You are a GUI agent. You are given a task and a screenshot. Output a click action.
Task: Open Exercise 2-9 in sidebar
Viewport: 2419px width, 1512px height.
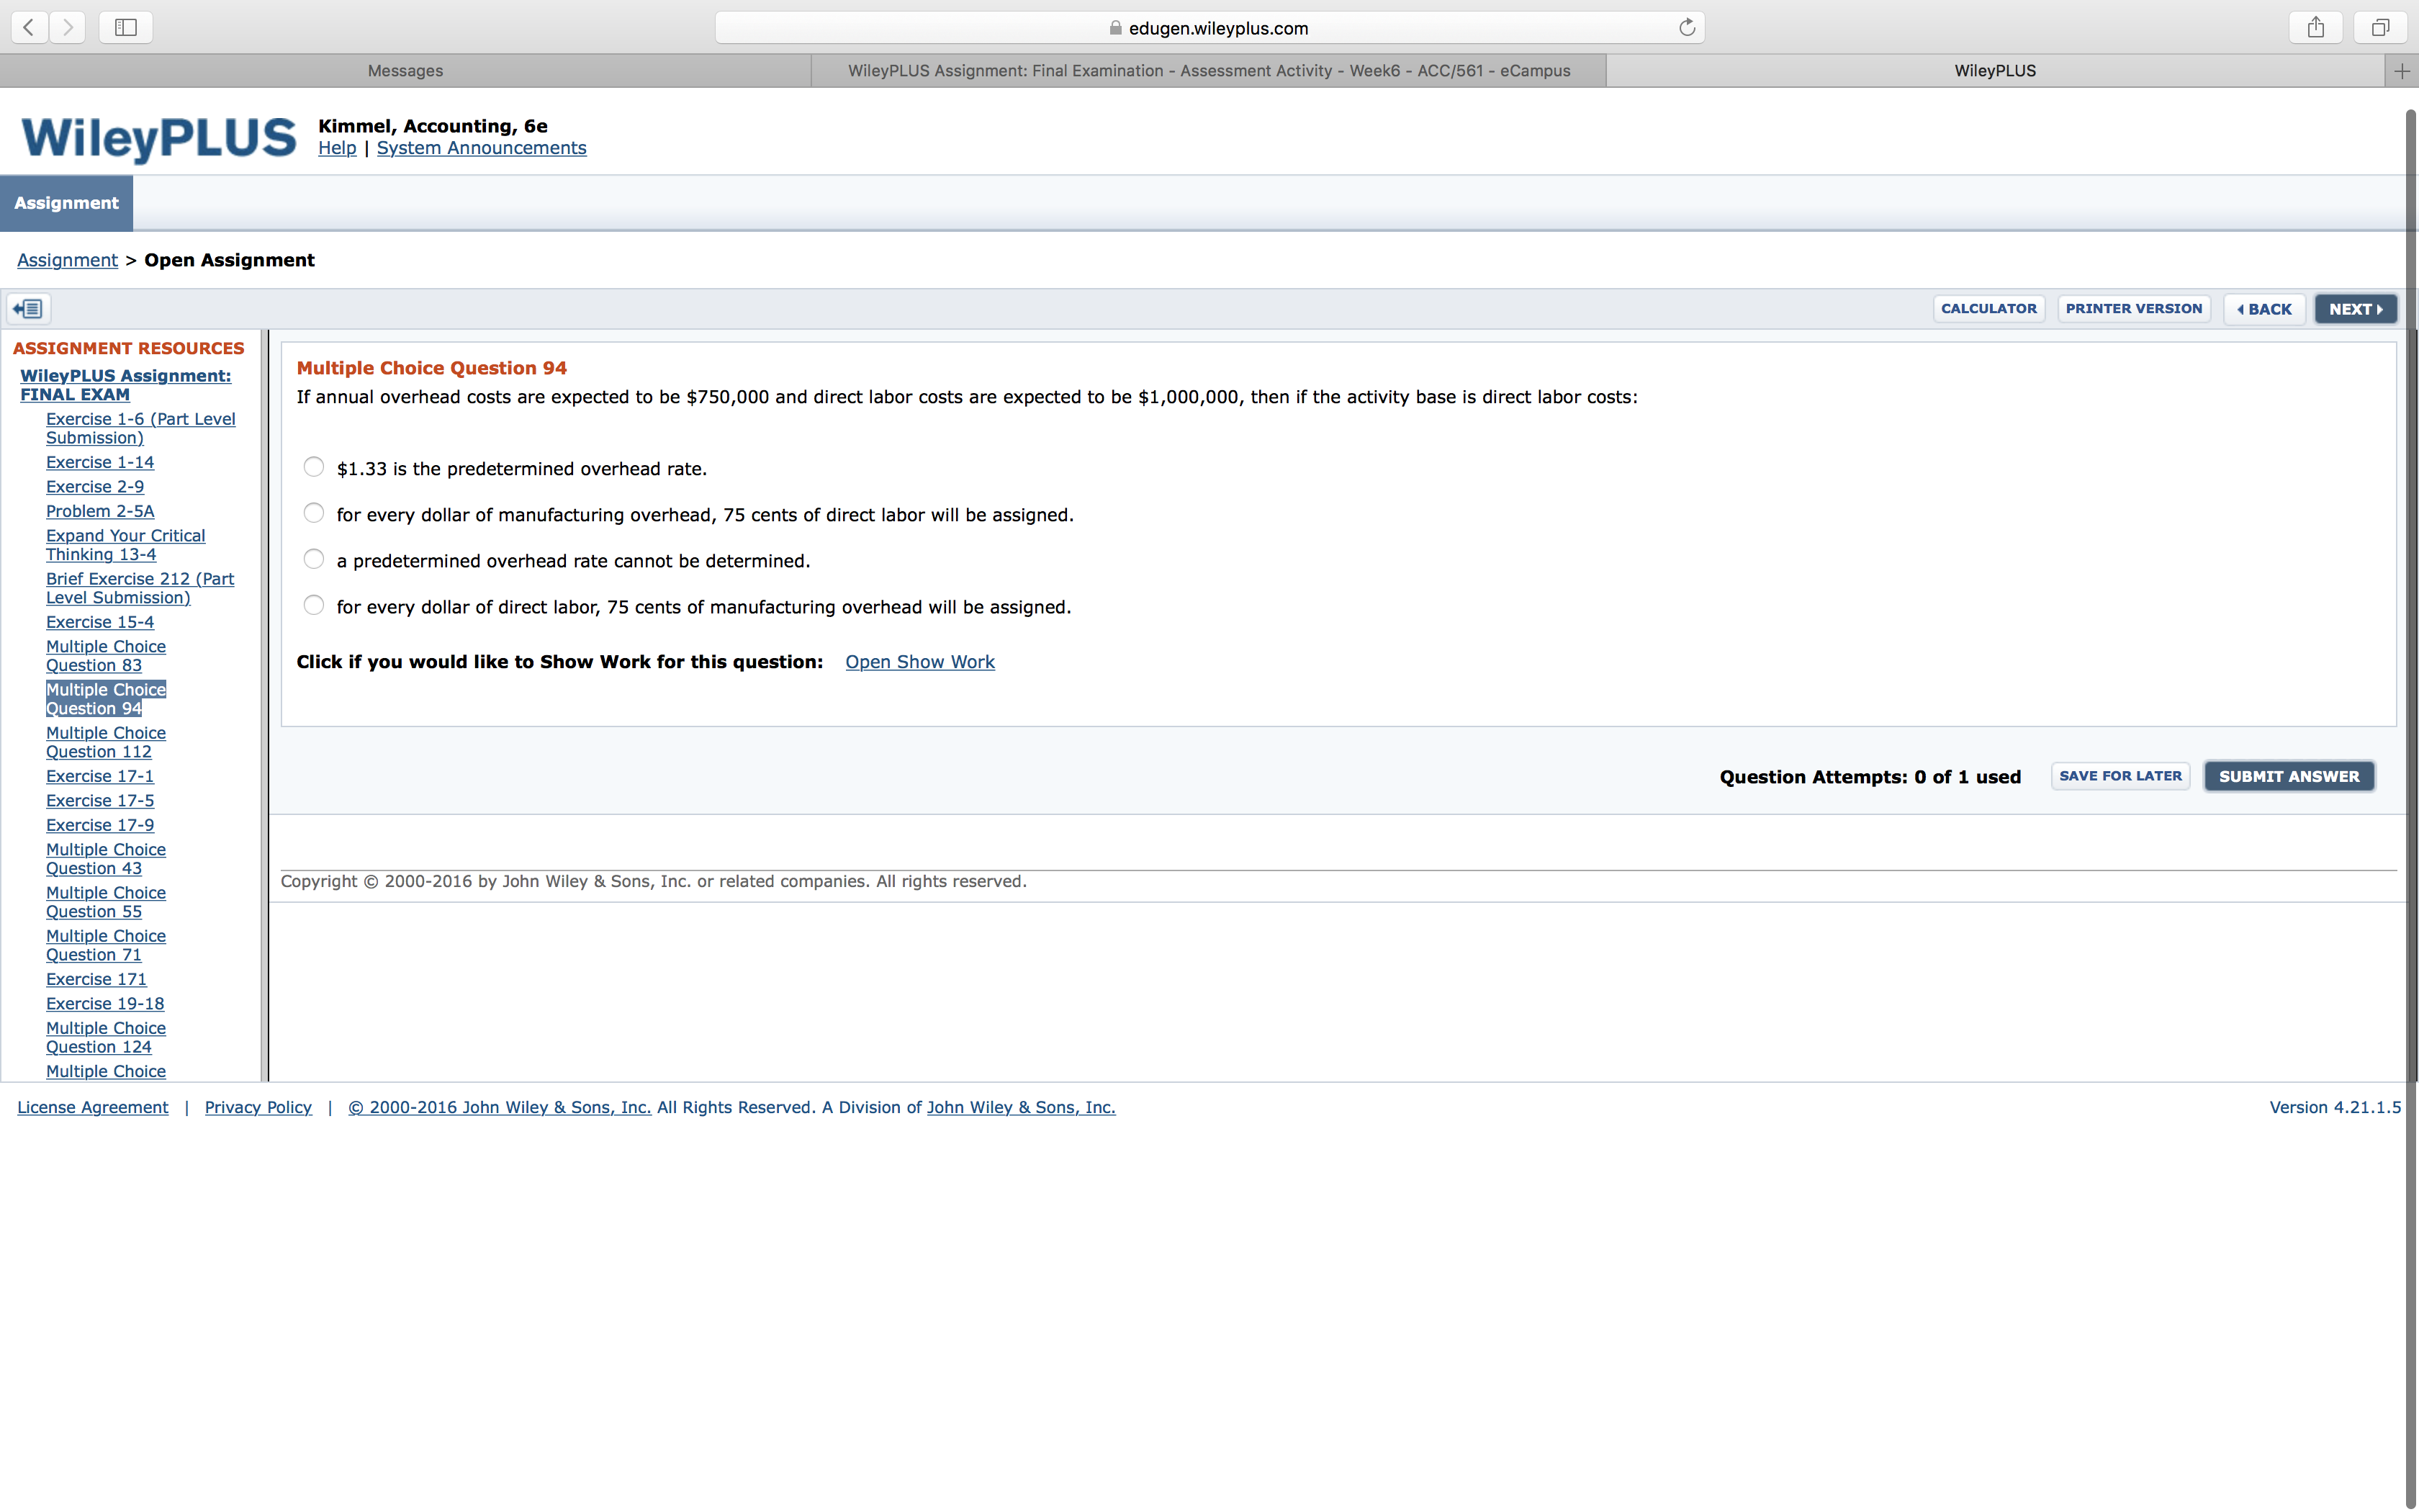tap(95, 487)
